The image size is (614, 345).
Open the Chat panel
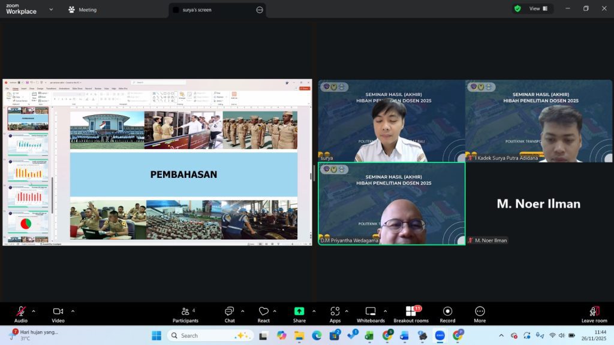(x=230, y=311)
